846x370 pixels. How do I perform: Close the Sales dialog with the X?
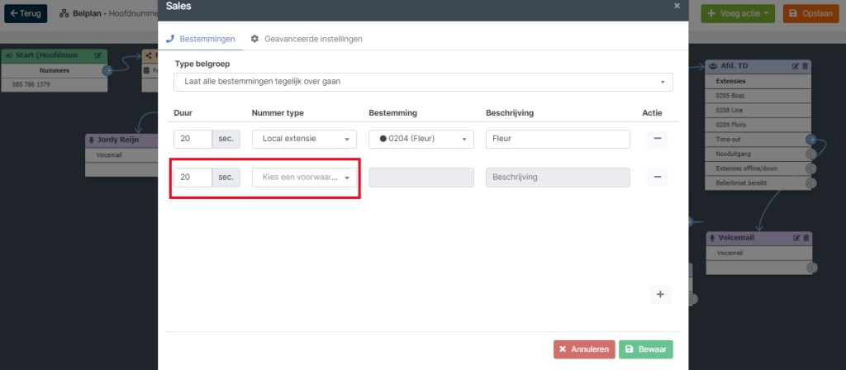pos(677,6)
